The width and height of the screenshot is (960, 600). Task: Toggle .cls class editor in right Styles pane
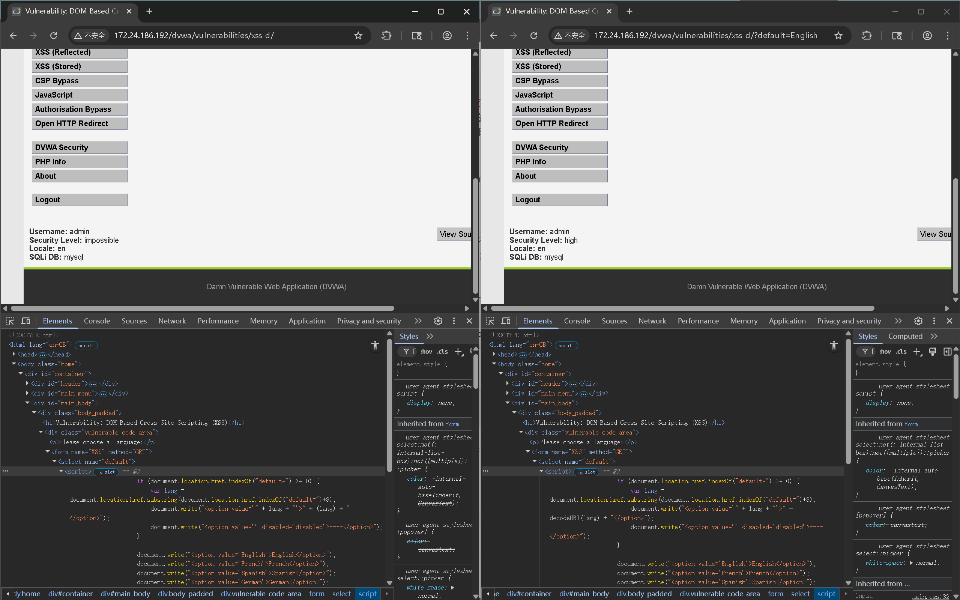(901, 352)
